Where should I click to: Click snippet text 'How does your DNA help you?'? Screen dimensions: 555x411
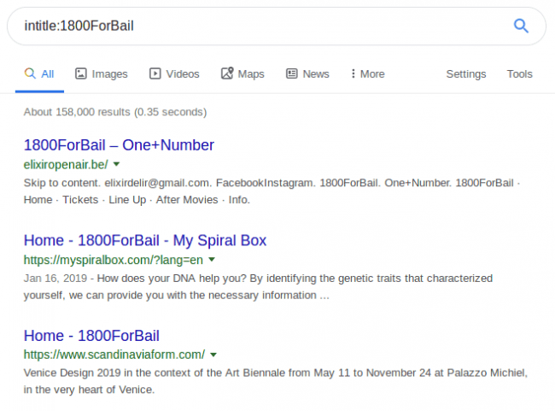pos(172,279)
